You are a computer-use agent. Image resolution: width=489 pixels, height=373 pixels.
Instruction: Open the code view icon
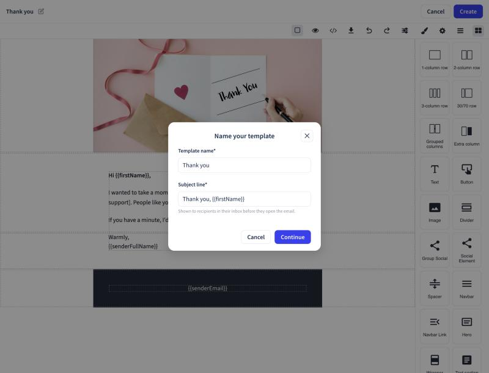tap(333, 30)
